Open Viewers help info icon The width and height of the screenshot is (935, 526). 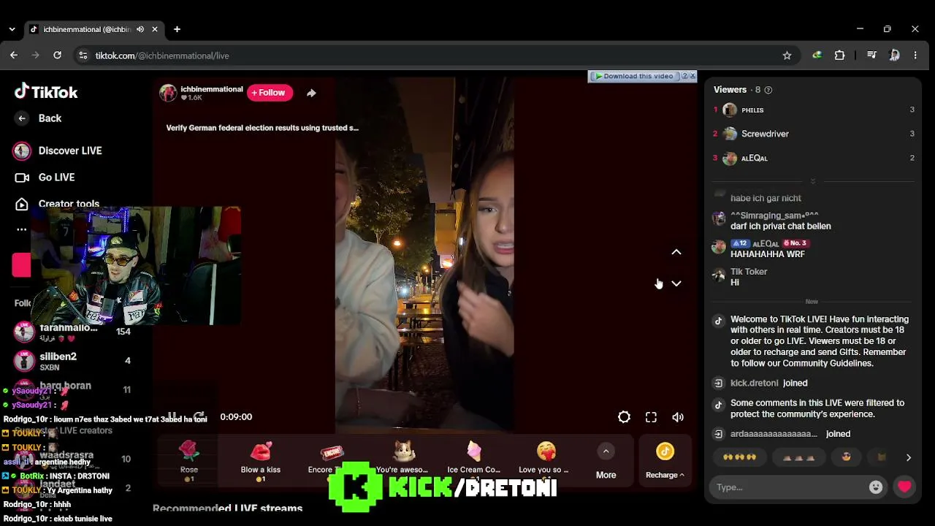768,90
